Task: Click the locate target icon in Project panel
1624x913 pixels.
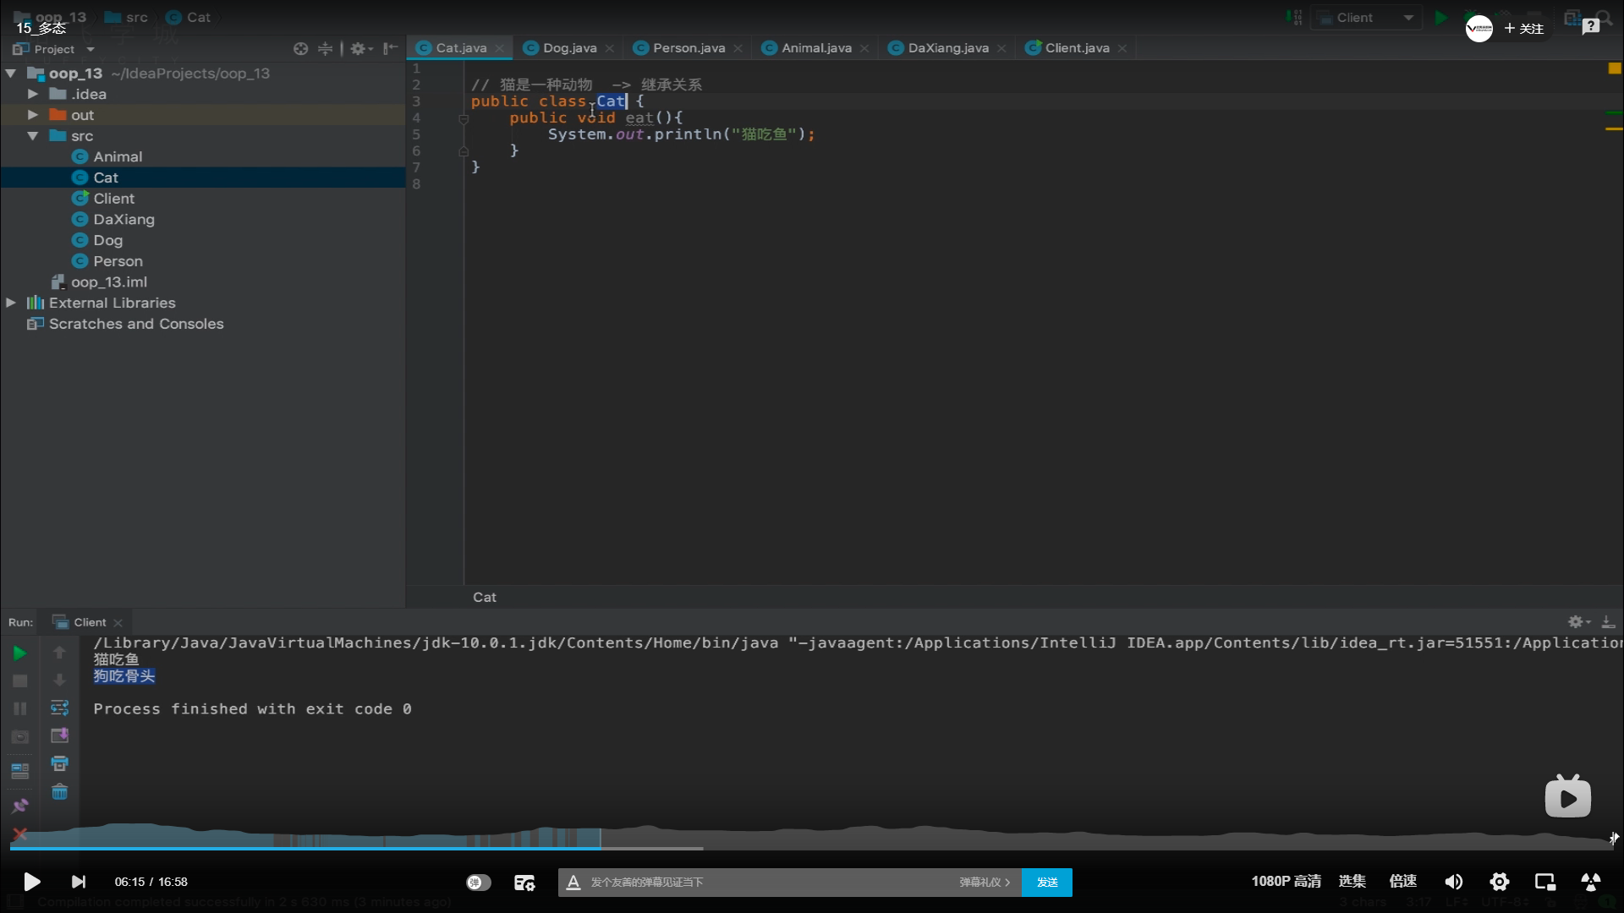Action: click(x=300, y=49)
